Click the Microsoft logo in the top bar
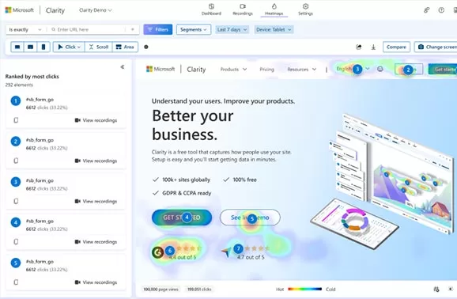This screenshot has height=299, width=457. pyautogui.click(x=20, y=10)
